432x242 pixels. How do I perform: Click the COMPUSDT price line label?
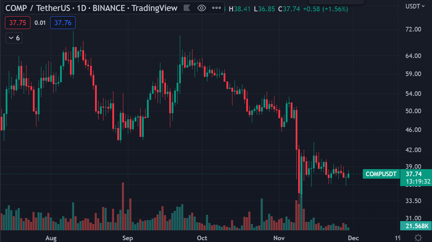pyautogui.click(x=381, y=174)
